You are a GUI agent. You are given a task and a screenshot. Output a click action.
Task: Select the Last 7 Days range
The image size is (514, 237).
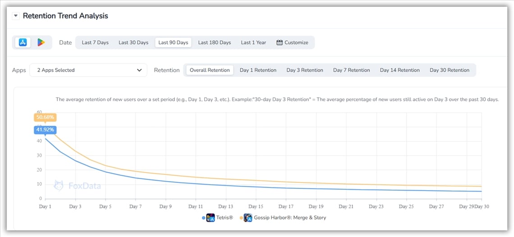[95, 43]
